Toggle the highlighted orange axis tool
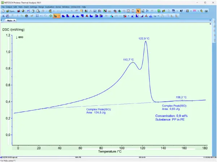The height and width of the screenshot is (162, 217). click(55, 16)
